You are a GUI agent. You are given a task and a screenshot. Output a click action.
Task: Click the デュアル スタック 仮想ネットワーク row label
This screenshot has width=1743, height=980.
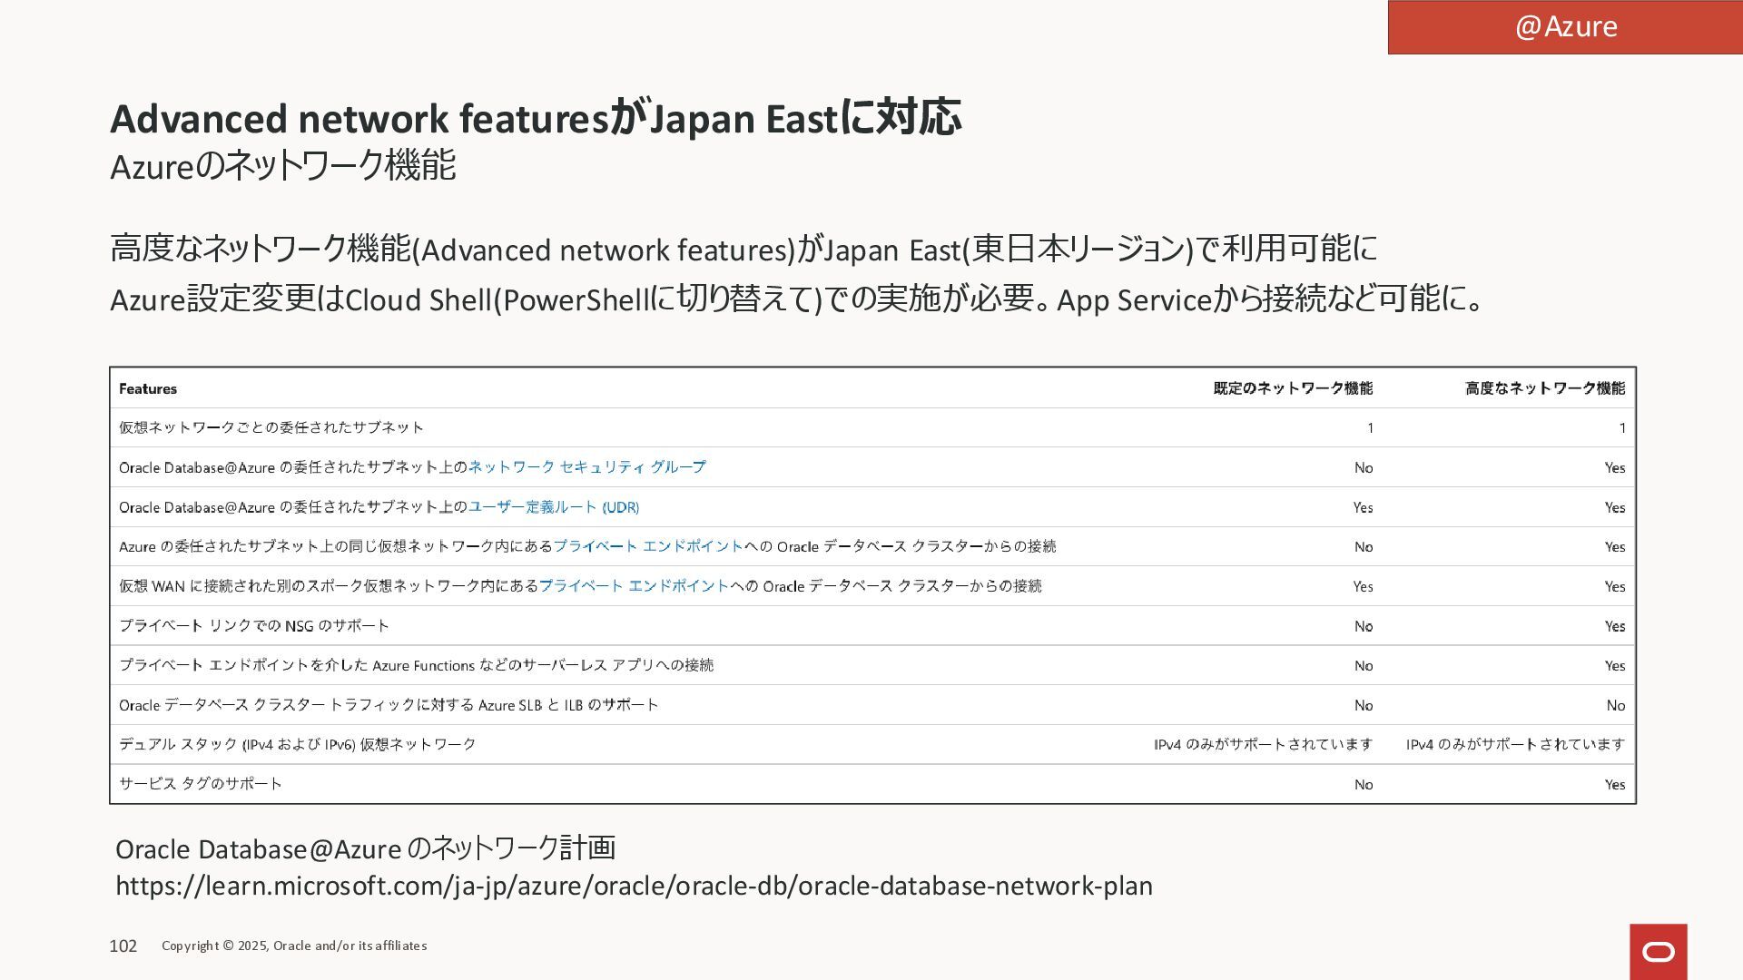pyautogui.click(x=297, y=744)
